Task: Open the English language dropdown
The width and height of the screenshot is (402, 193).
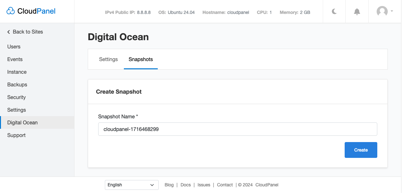Action: pos(131,185)
